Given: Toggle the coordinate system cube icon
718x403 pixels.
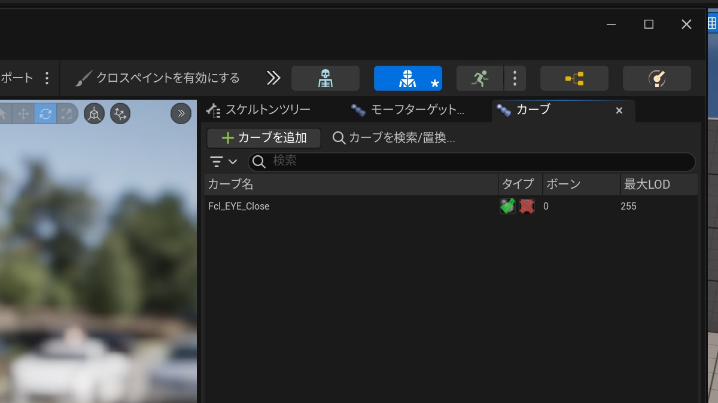Looking at the screenshot, I should coord(94,113).
